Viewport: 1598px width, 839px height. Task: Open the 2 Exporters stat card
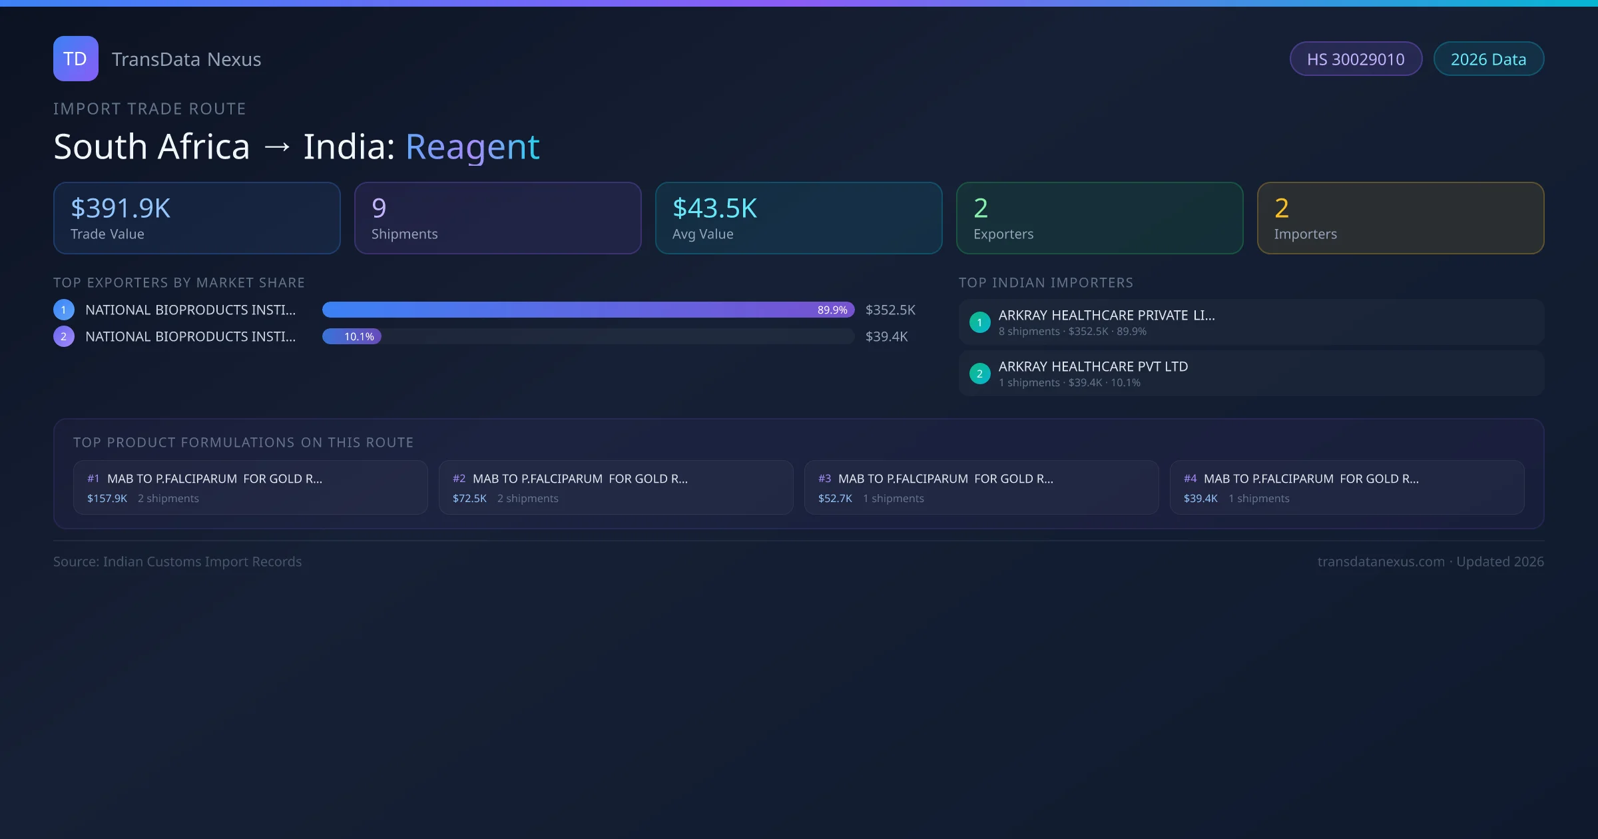(x=1099, y=218)
